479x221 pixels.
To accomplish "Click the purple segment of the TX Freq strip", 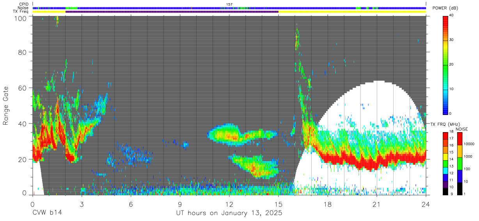I will [172, 12].
